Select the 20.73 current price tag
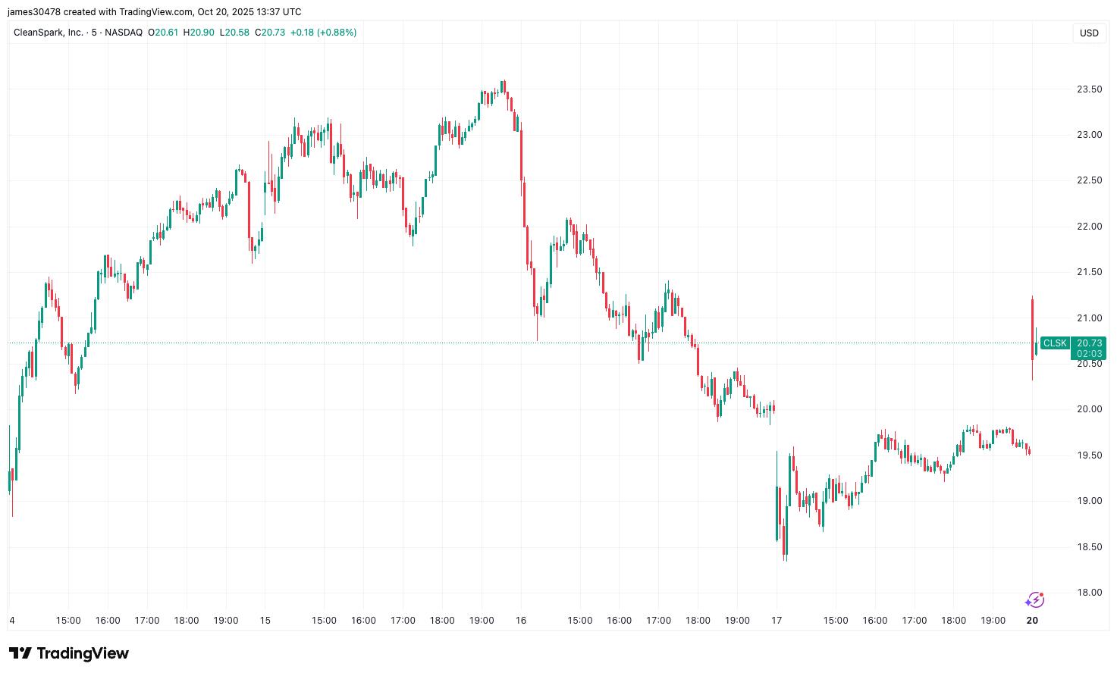1117x676 pixels. (1089, 343)
